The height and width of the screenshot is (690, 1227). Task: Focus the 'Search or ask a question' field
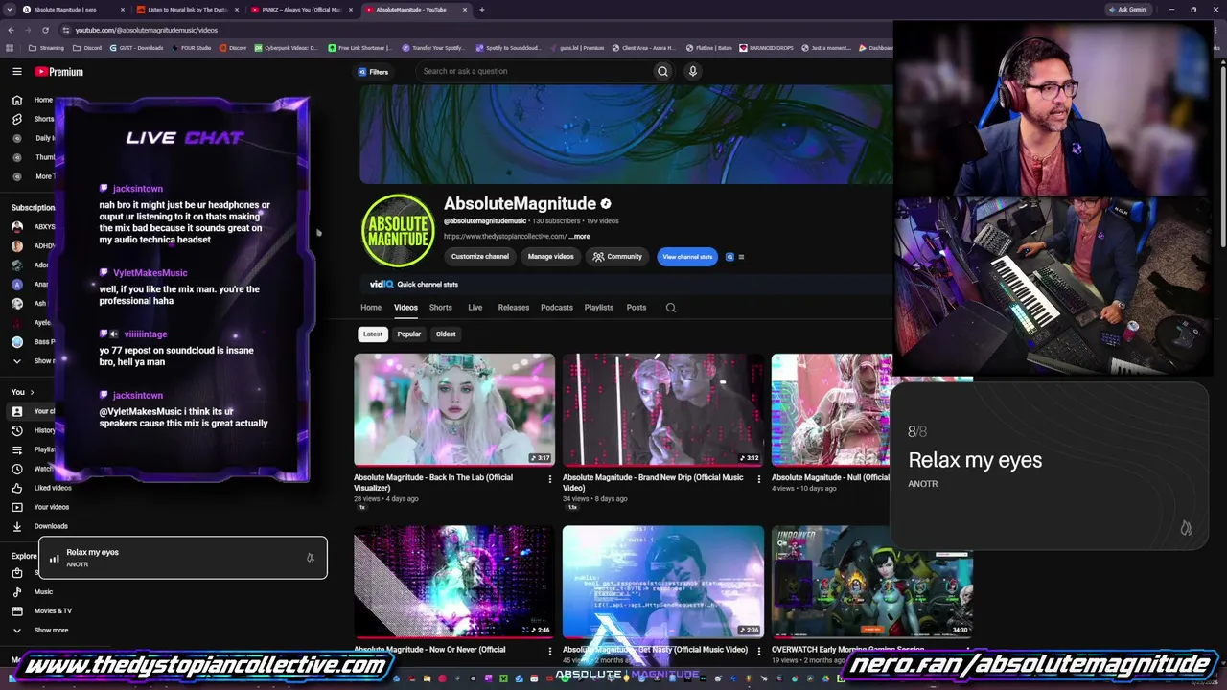point(534,71)
